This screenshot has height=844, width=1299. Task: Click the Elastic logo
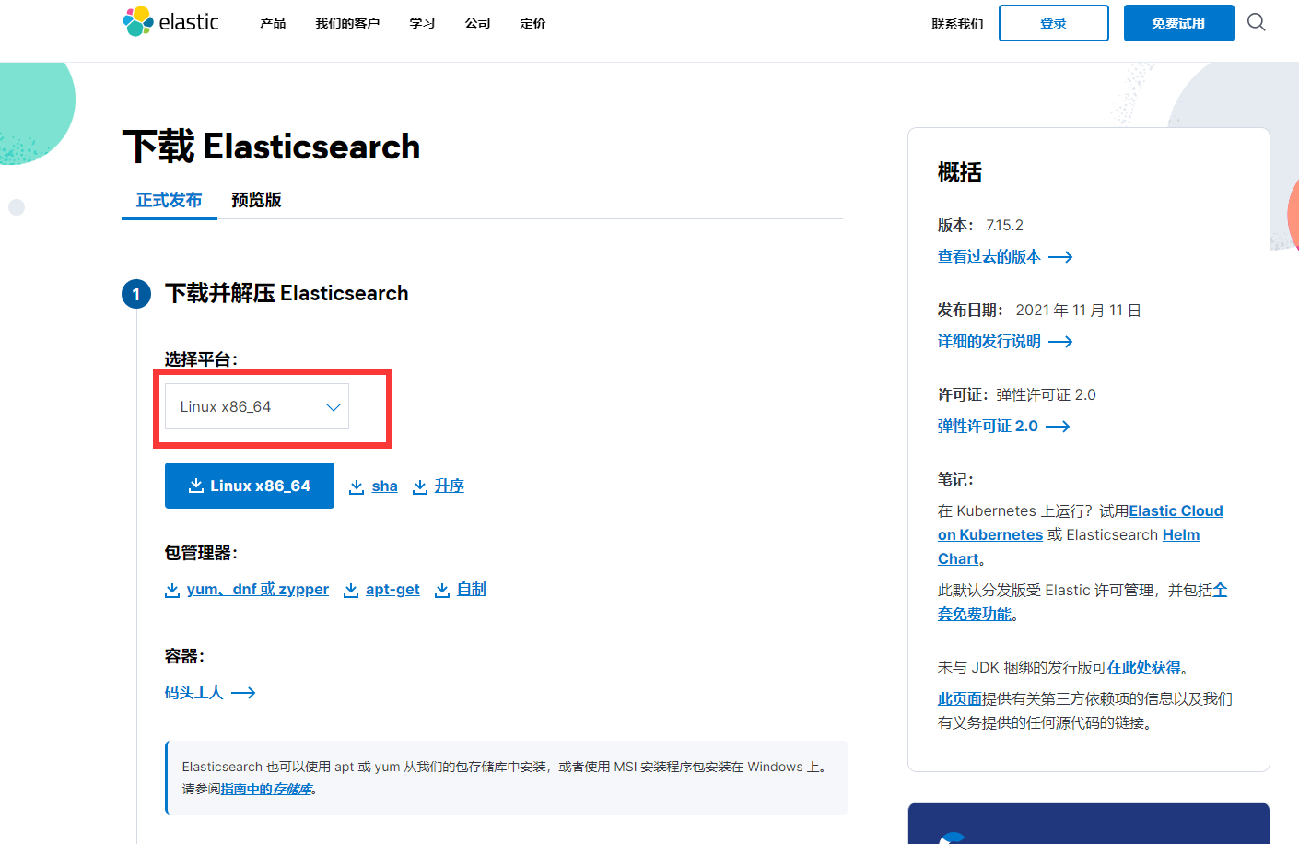(x=171, y=22)
